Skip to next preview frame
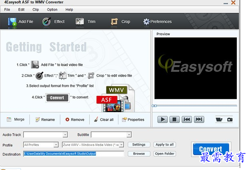 (x=199, y=119)
